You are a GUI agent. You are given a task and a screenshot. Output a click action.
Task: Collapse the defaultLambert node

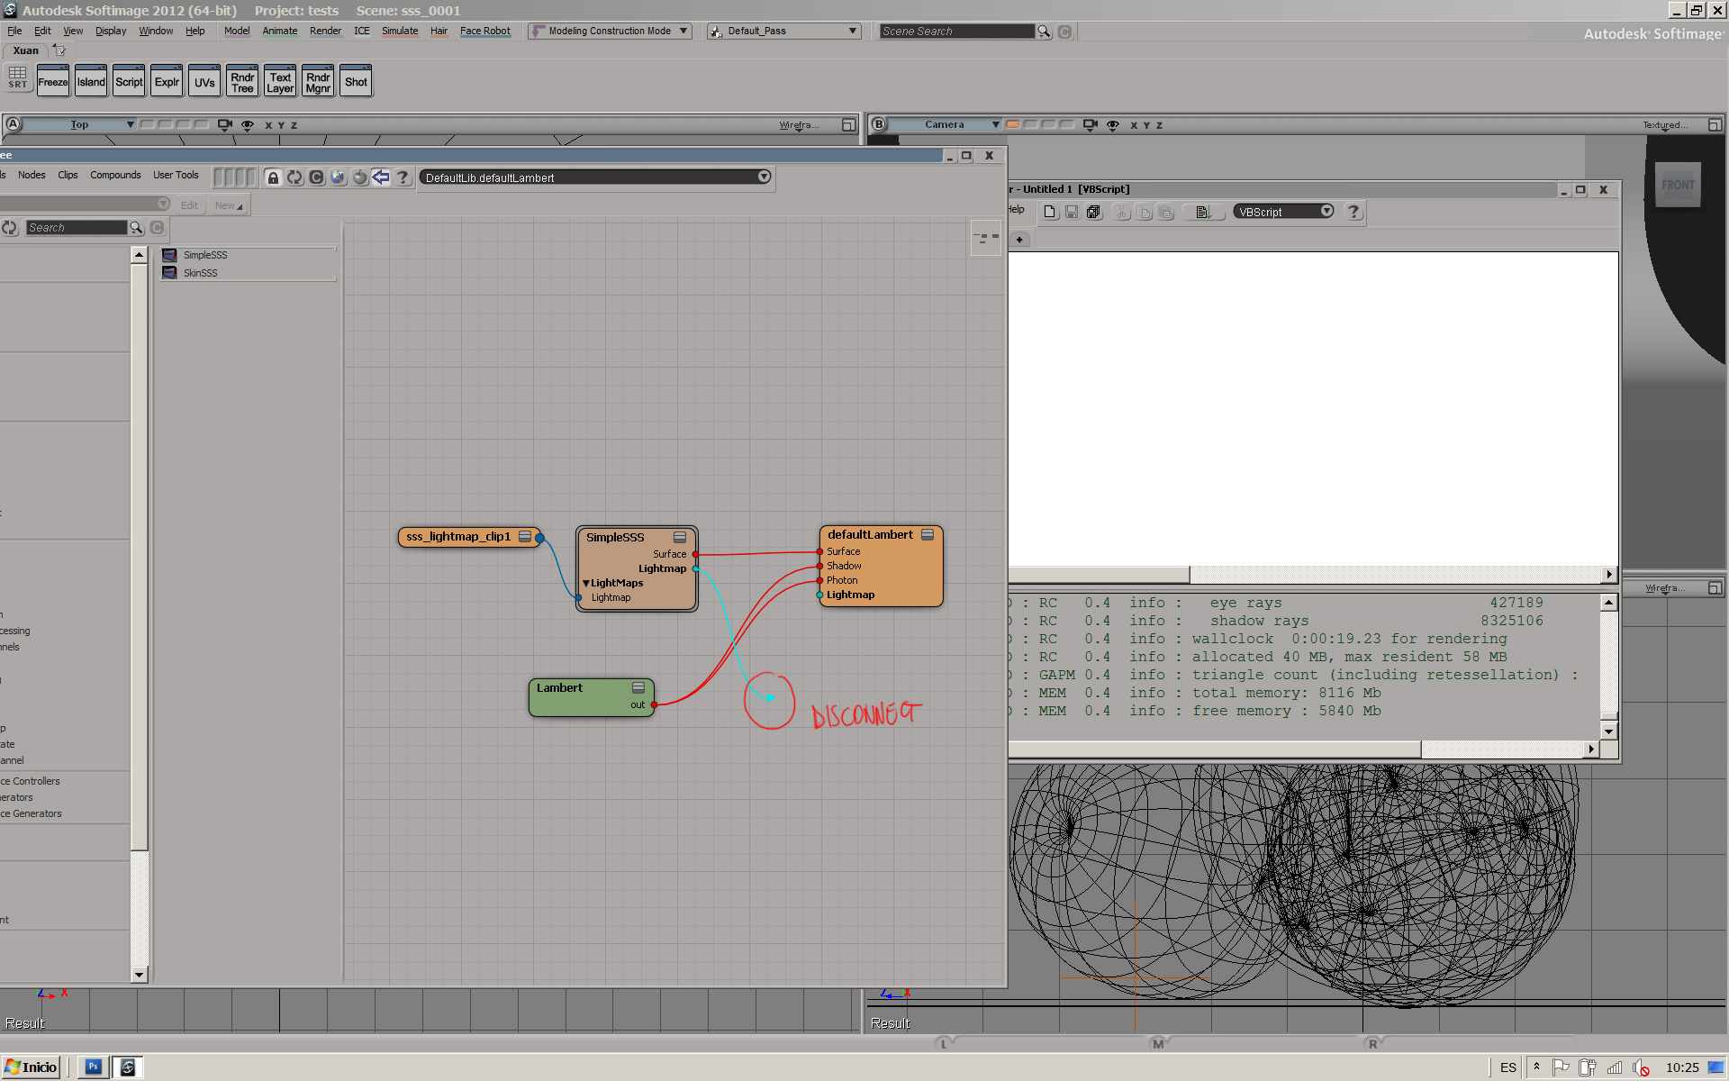pos(928,534)
